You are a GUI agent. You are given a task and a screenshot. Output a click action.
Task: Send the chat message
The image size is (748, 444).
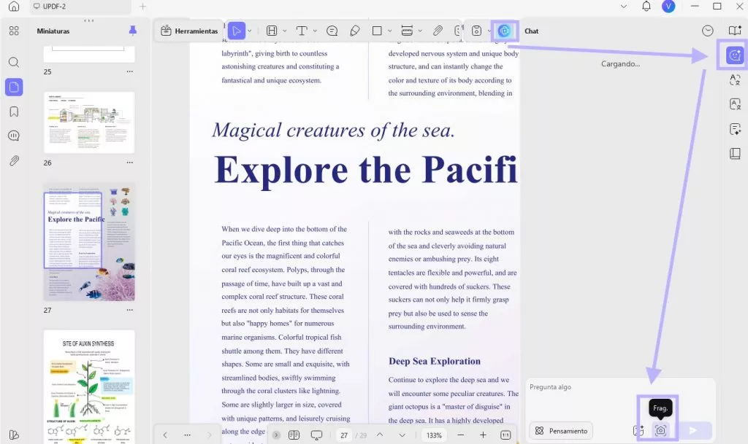pyautogui.click(x=693, y=431)
